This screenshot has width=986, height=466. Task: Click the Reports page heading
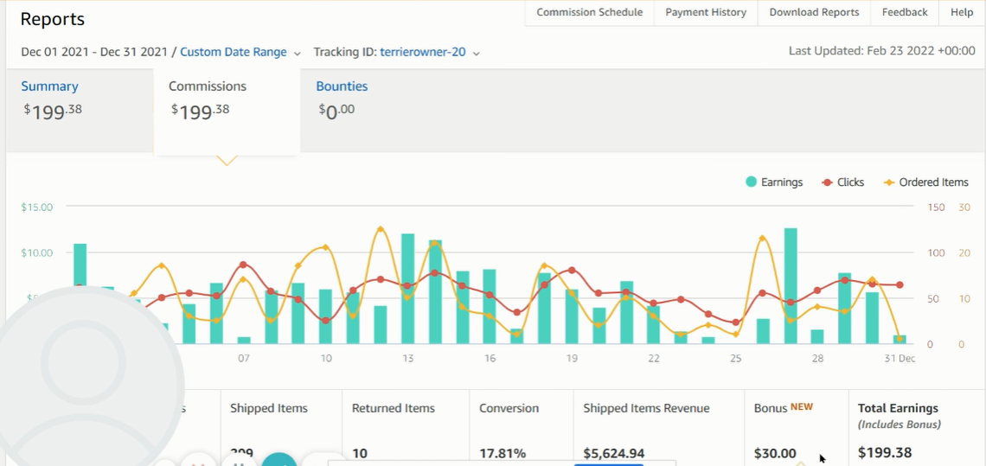[53, 19]
